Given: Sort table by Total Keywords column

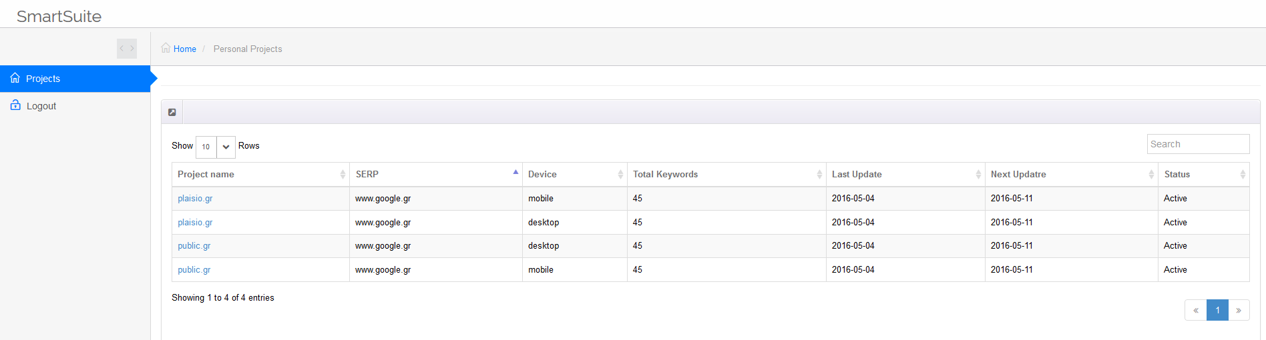Looking at the screenshot, I should [726, 175].
